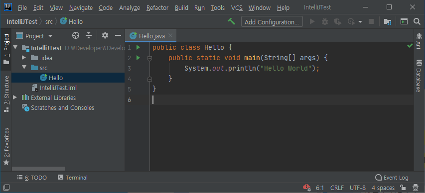The height and width of the screenshot is (193, 425).
Task: Open the Tools menu
Action: coord(217,8)
